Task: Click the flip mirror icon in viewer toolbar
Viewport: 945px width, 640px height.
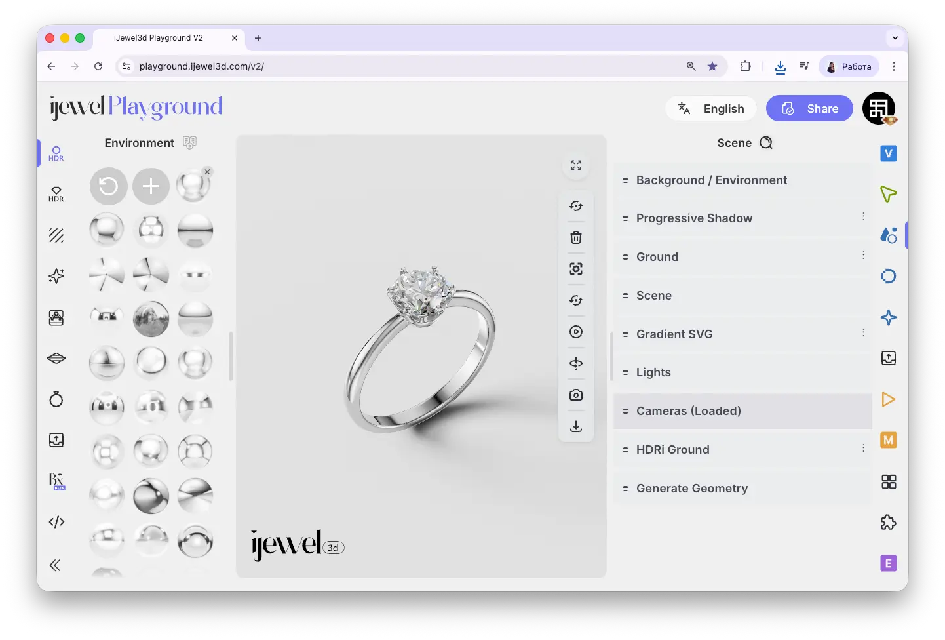Action: point(576,363)
